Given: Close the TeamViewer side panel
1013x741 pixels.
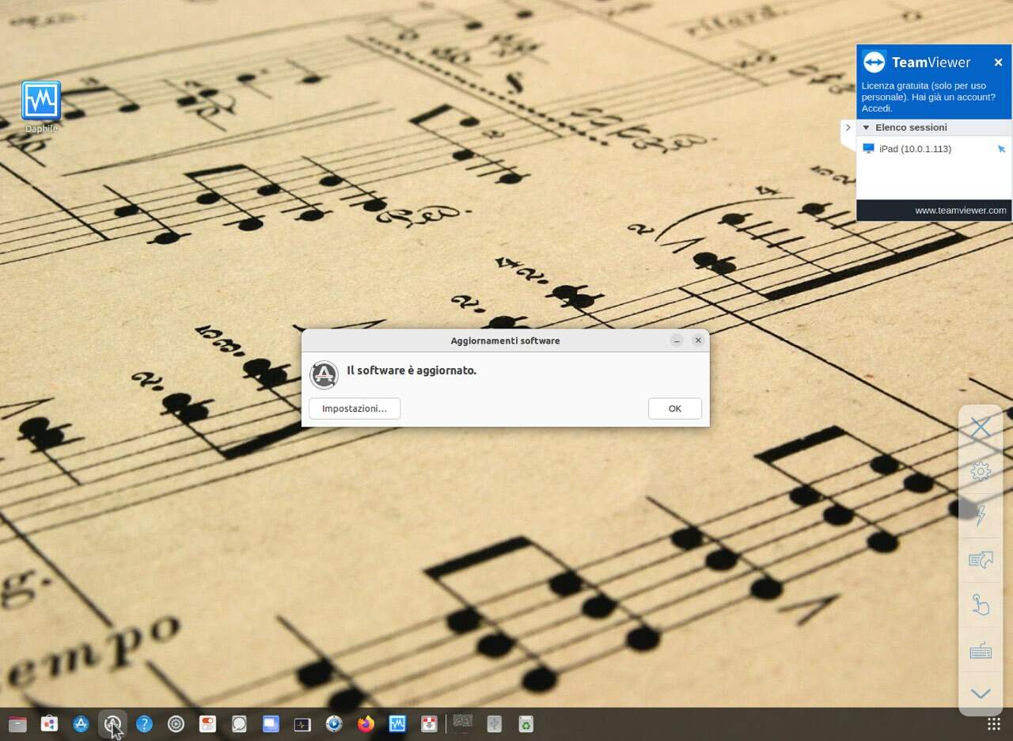Looking at the screenshot, I should (x=998, y=63).
